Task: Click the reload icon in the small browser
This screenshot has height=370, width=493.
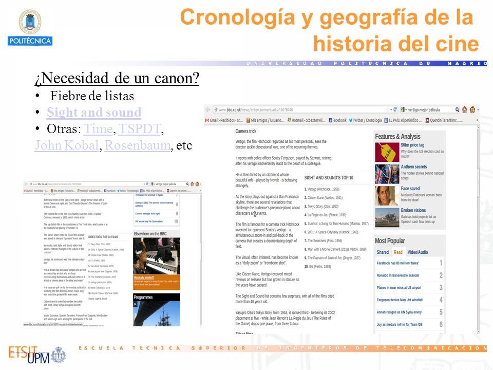Action: click(147, 184)
